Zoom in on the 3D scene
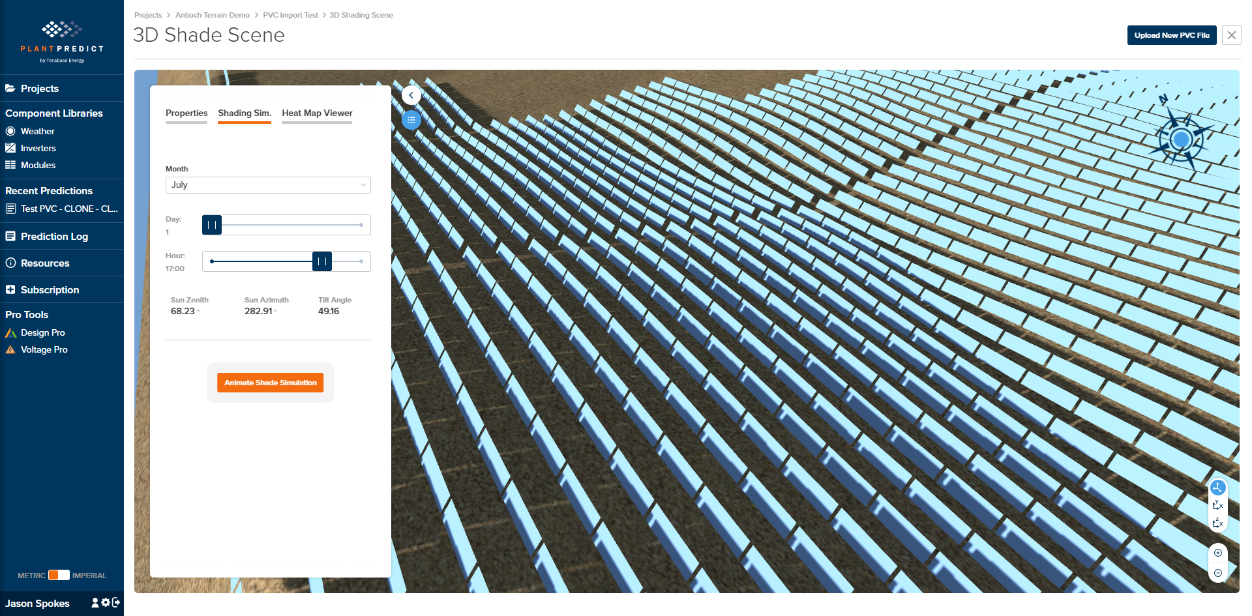The image size is (1252, 616). tap(1217, 553)
